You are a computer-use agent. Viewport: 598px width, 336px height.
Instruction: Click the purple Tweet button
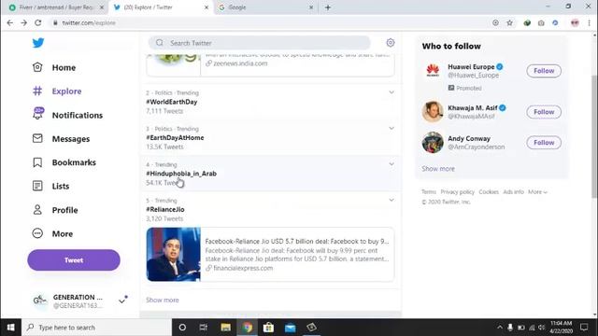click(x=74, y=260)
